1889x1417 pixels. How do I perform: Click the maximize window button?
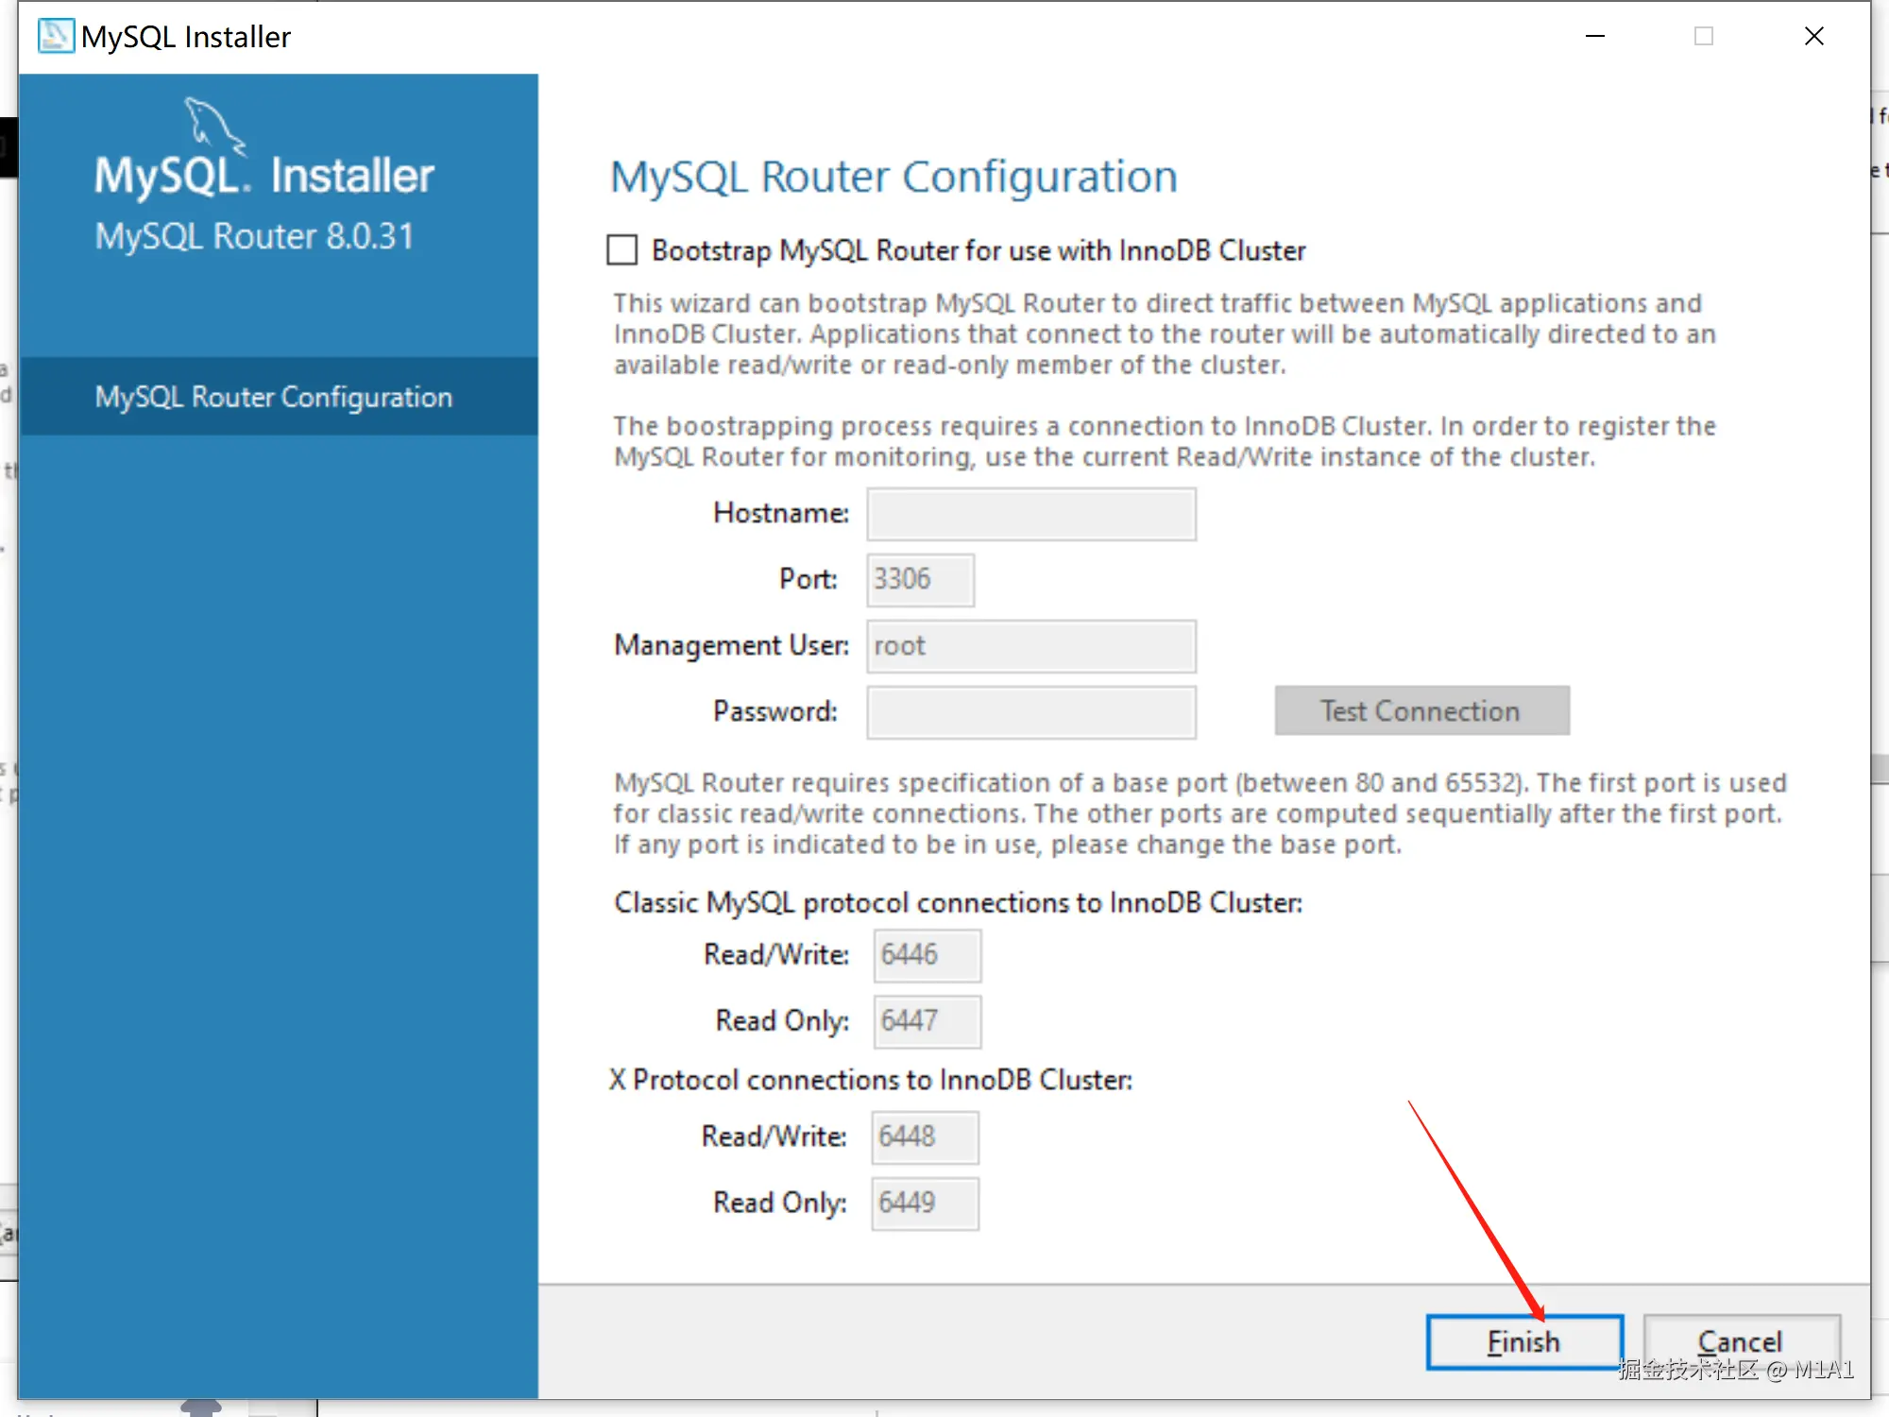click(x=1704, y=36)
